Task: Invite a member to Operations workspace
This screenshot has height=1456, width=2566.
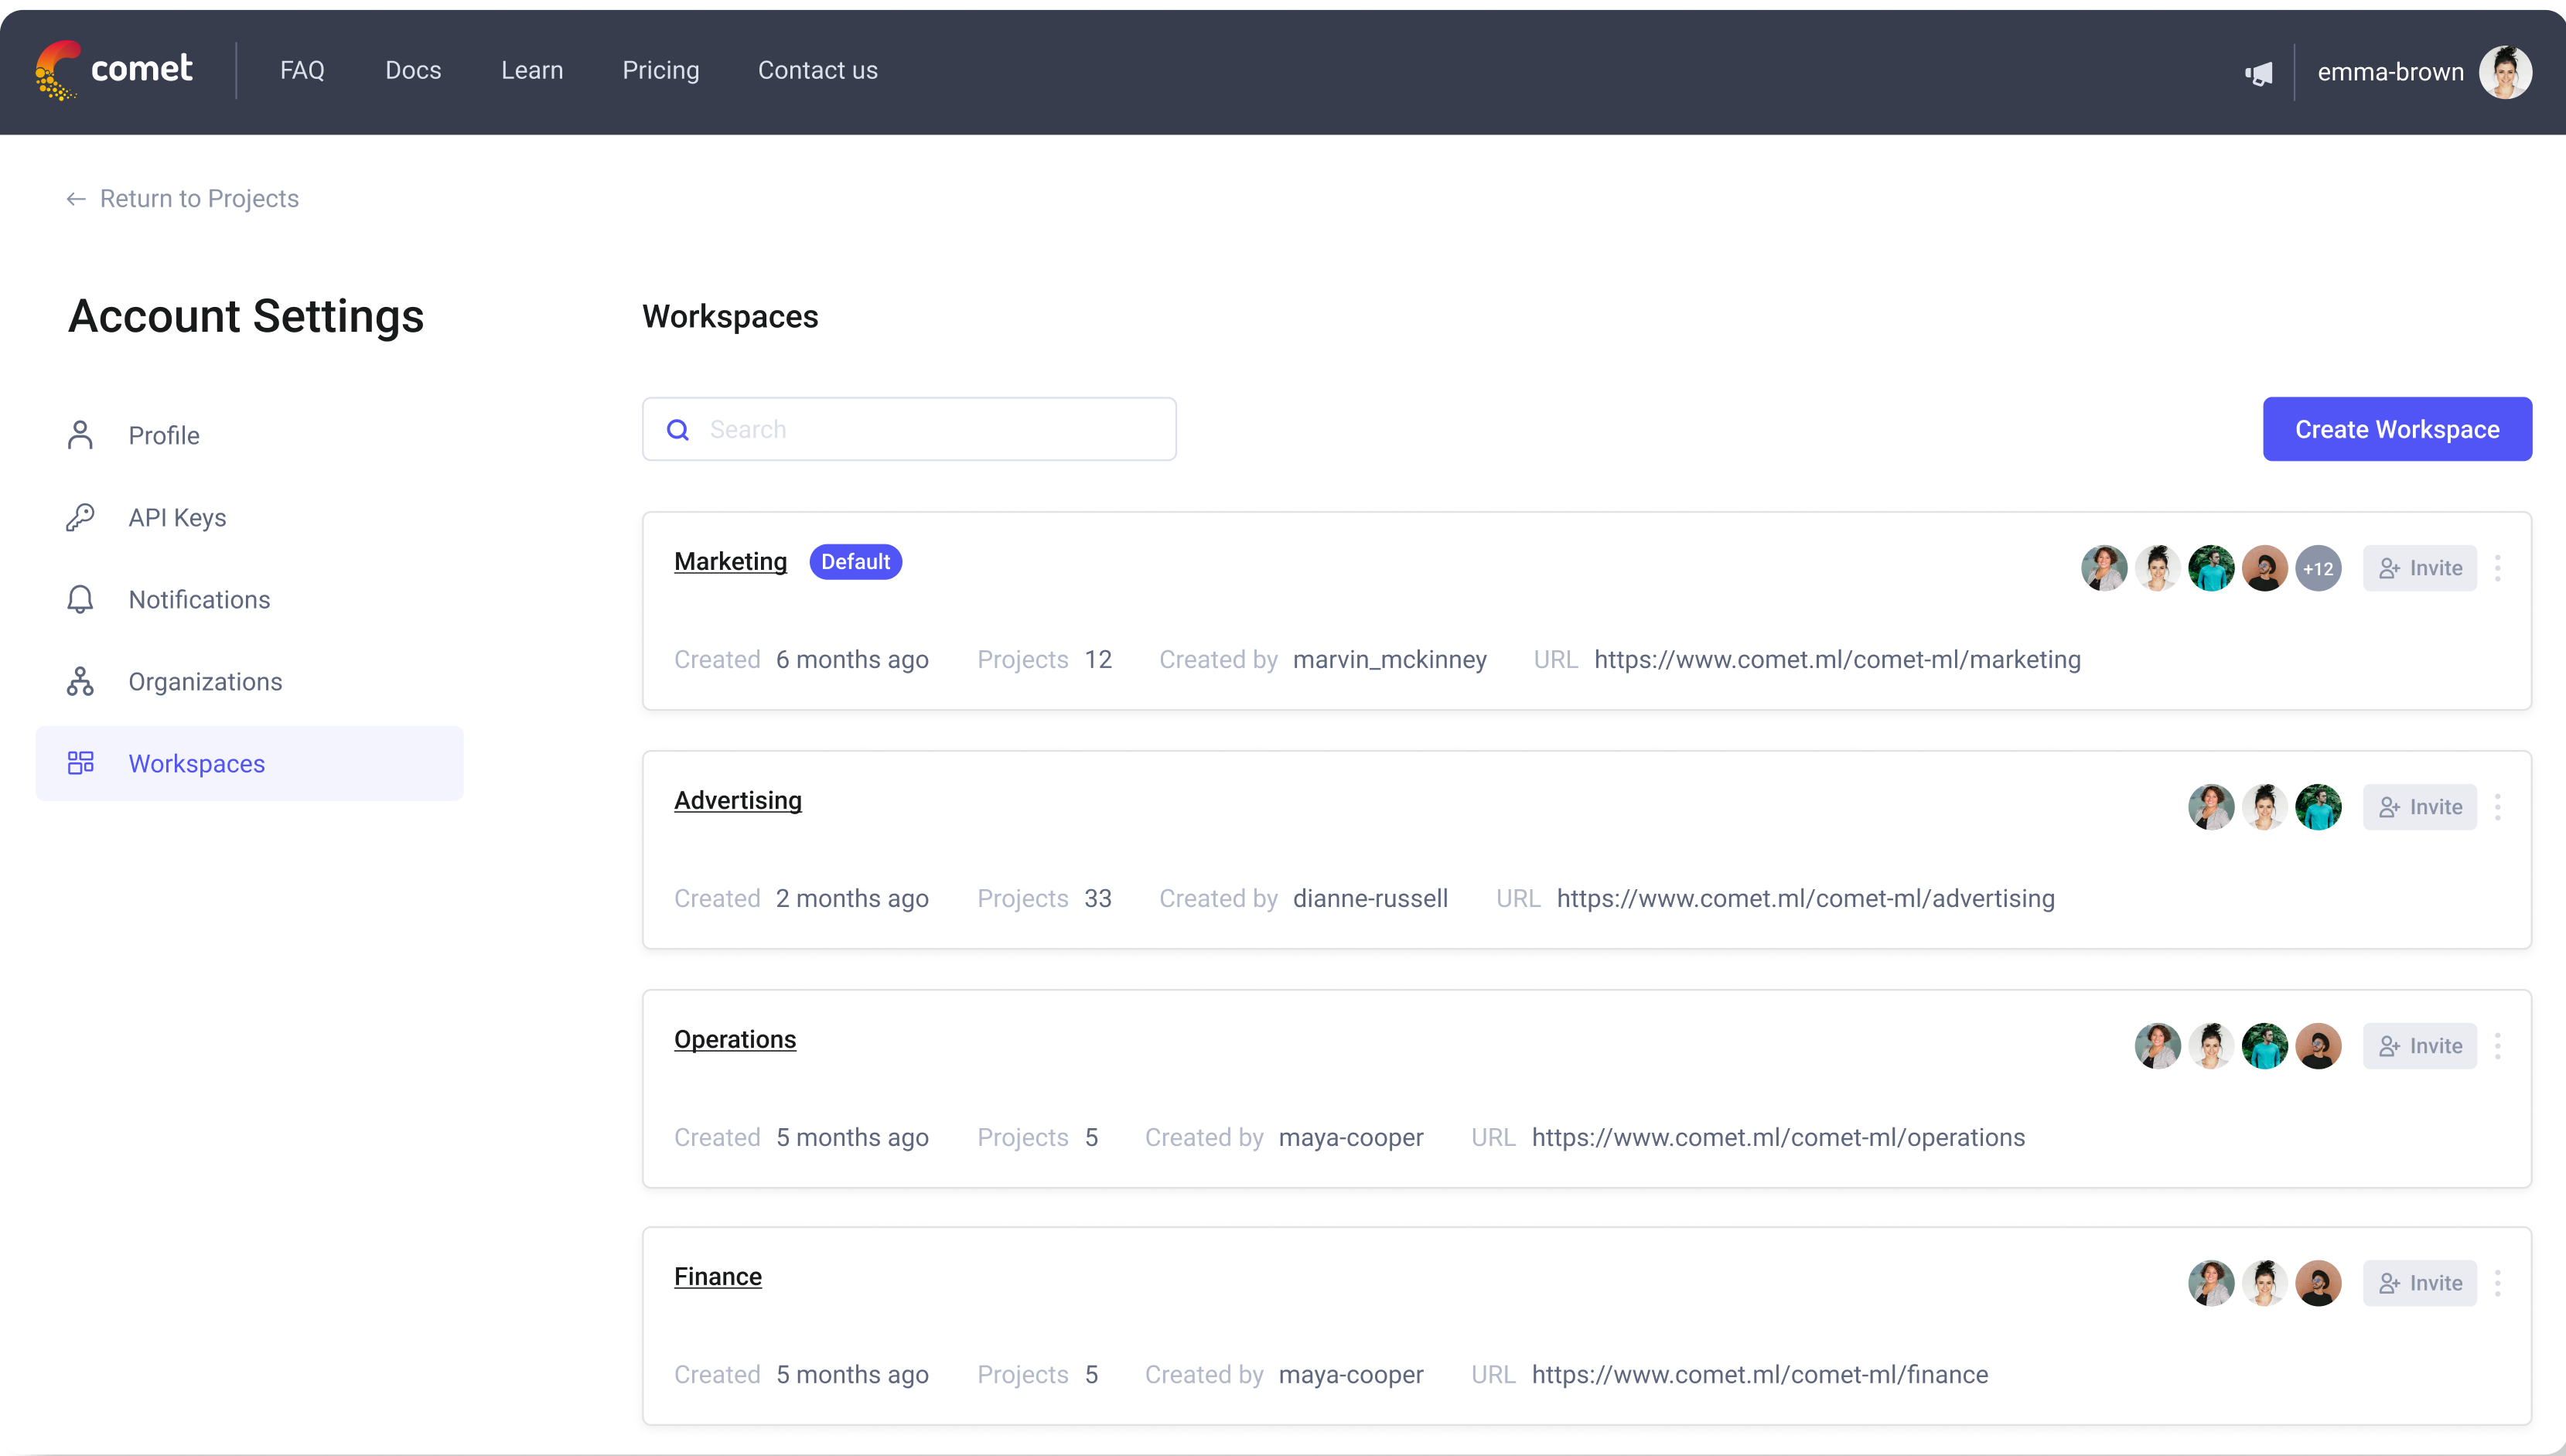Action: 2420,1046
